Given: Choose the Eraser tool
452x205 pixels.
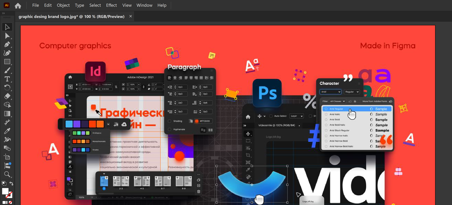Looking at the screenshot, I should tap(7, 96).
